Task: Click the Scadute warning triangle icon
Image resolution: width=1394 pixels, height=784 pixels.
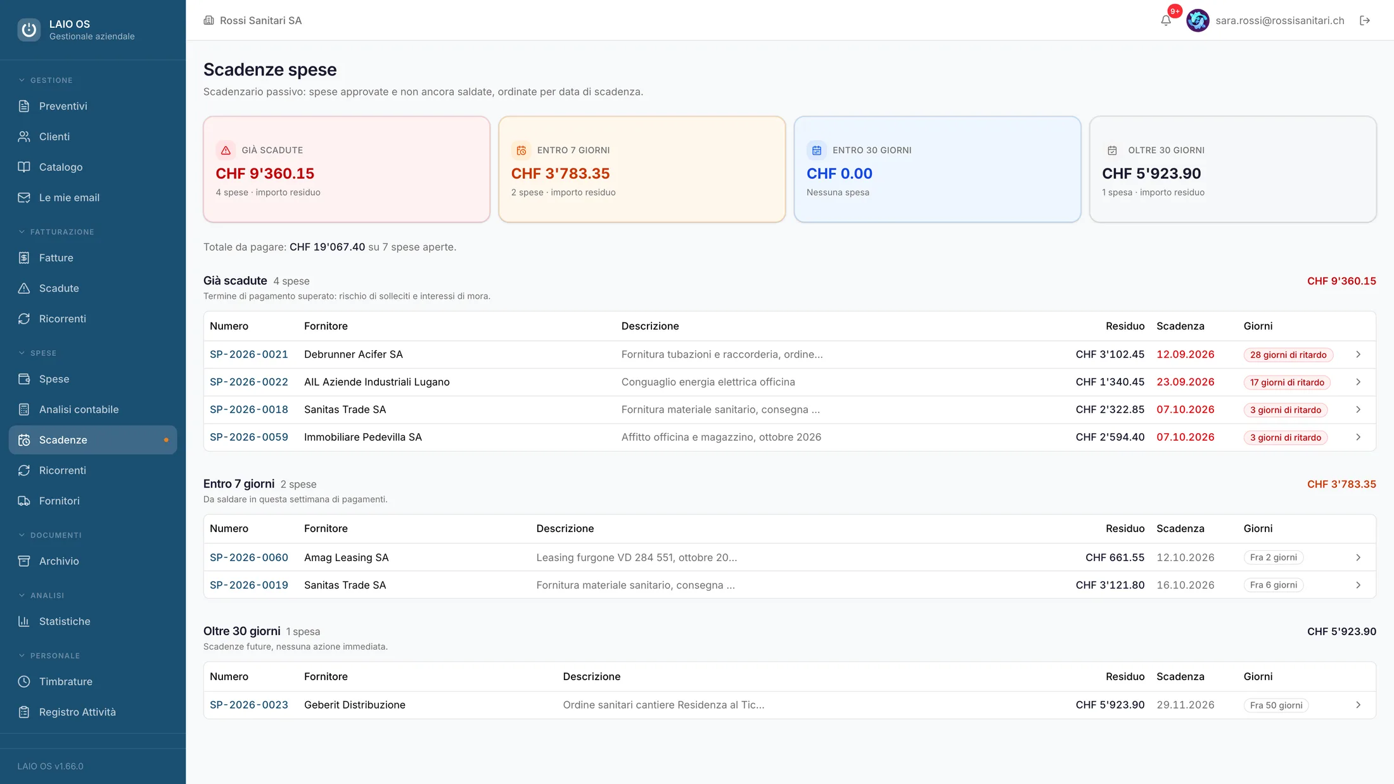Action: point(24,288)
